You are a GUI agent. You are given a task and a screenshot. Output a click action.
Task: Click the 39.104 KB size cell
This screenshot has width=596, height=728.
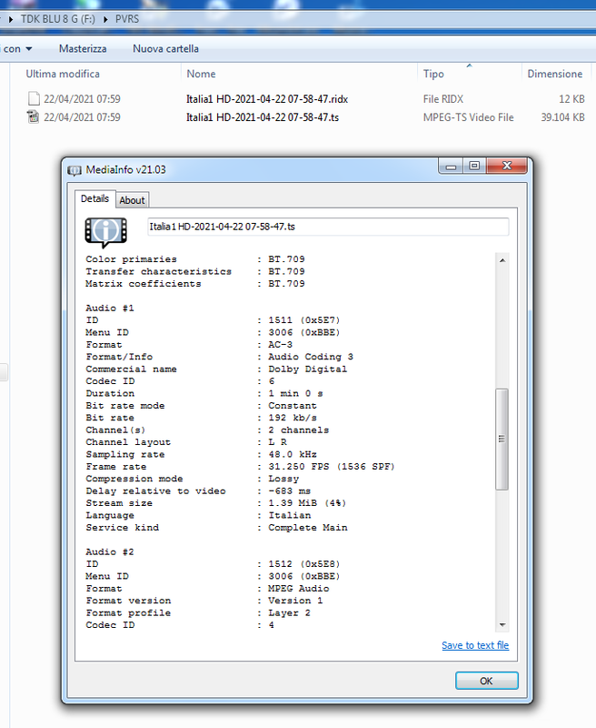pyautogui.click(x=562, y=117)
